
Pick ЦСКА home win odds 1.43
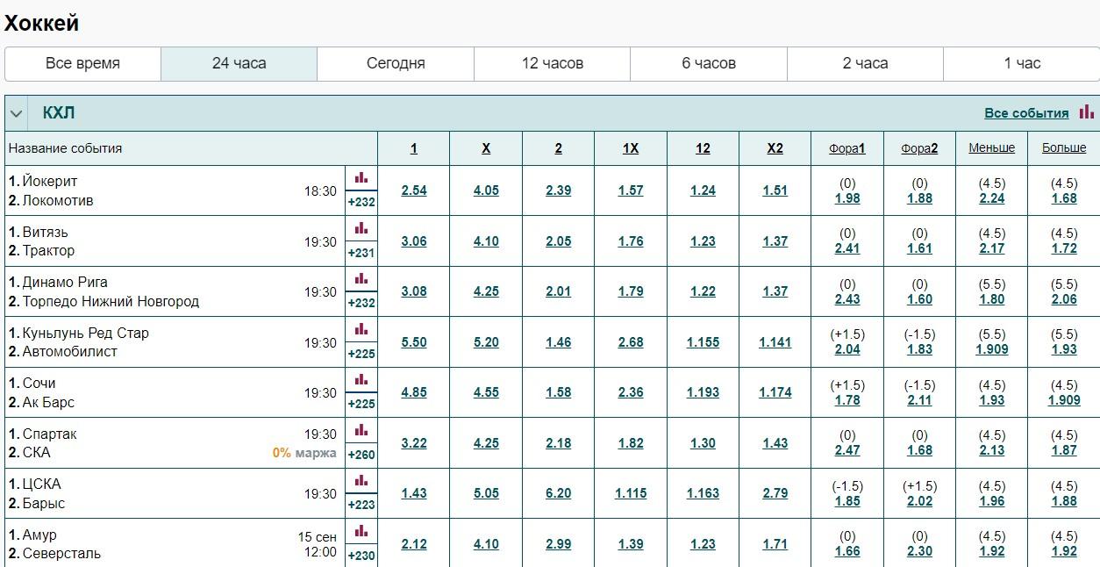click(414, 493)
